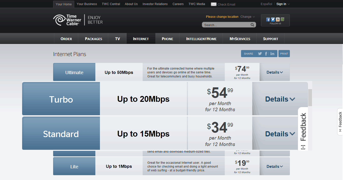This screenshot has width=343, height=180.
Task: Expand Details for the Turbo plan
Action: click(x=280, y=99)
